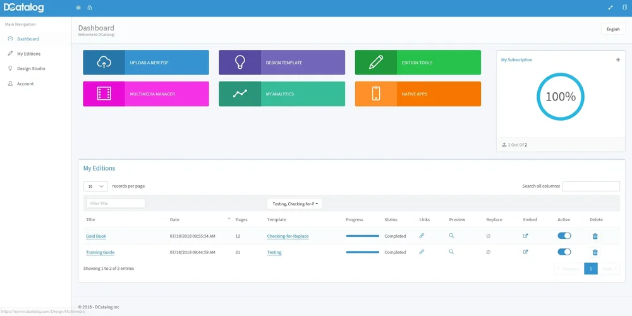
Task: Sort table by Pages column header
Action: [x=241, y=220]
